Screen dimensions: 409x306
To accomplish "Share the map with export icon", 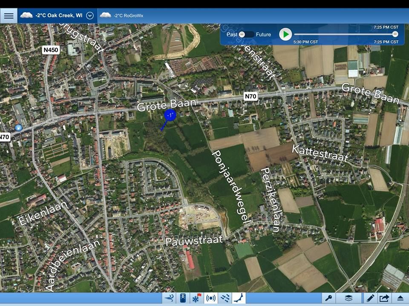I will click(x=384, y=298).
